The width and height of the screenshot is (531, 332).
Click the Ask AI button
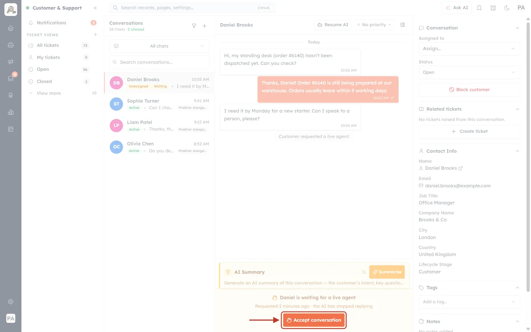[x=457, y=8]
